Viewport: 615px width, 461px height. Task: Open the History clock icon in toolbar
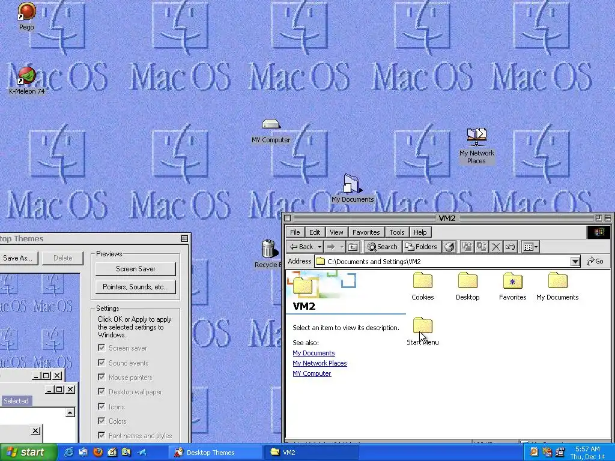449,247
